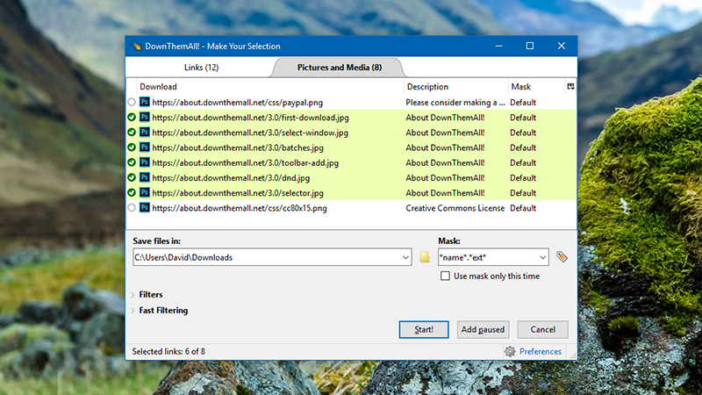Open the Mask dropdown arrow
The image size is (702, 395).
(x=542, y=257)
